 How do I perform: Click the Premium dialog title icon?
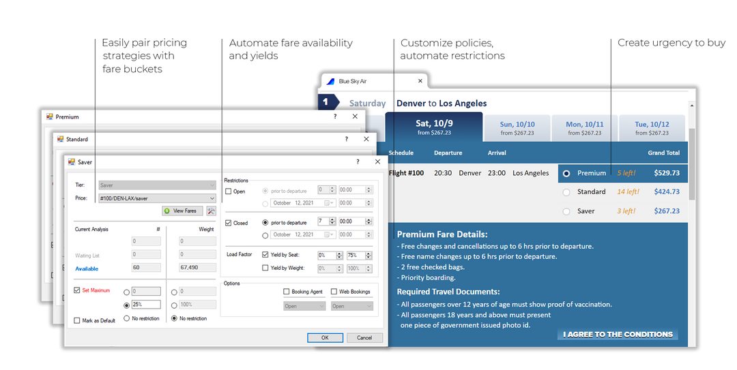tap(49, 117)
